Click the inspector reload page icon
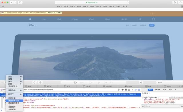183x112 pixels. point(34,82)
